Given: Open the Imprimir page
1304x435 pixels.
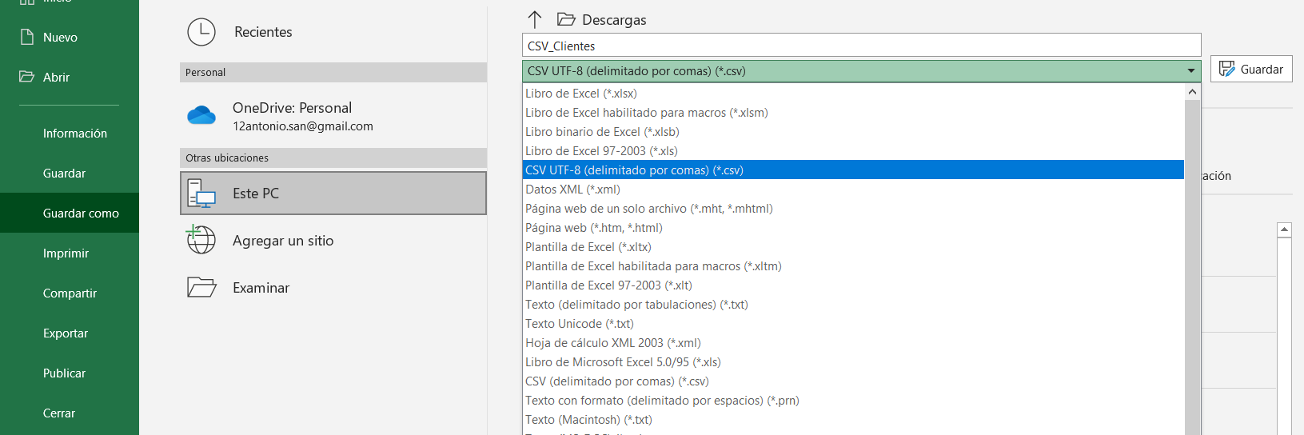Looking at the screenshot, I should [x=70, y=253].
